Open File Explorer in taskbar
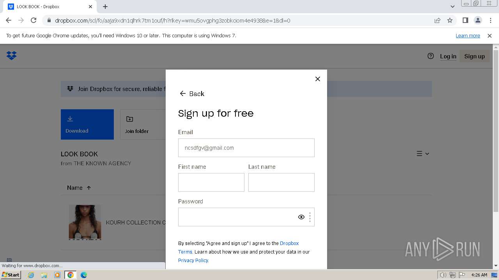Viewport: 499px width, 280px height. [x=44, y=275]
